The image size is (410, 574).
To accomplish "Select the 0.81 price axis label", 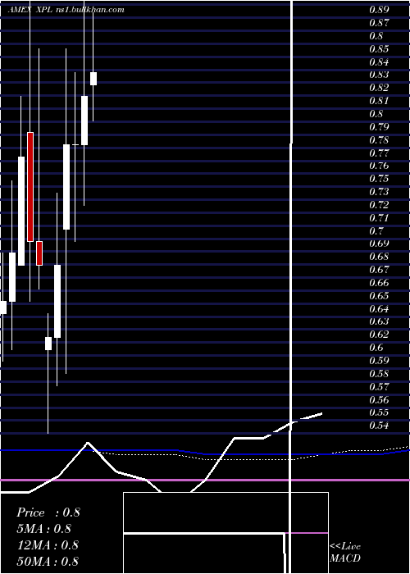I will (x=379, y=101).
